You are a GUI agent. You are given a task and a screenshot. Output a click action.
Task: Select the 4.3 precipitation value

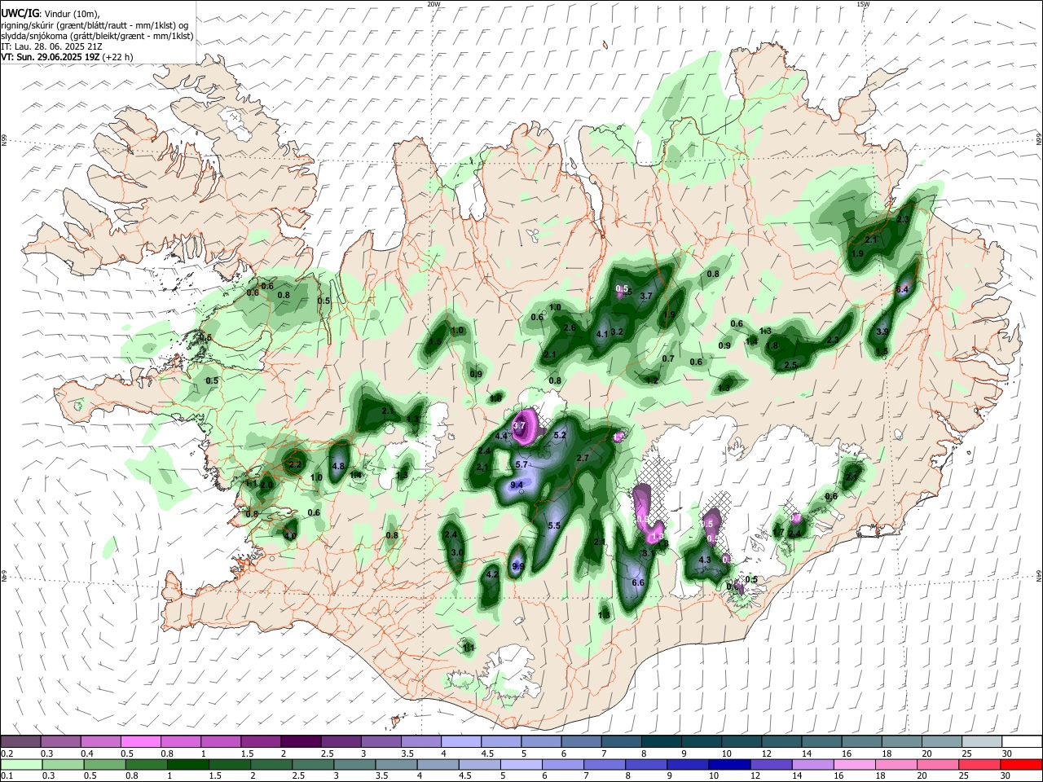click(706, 560)
